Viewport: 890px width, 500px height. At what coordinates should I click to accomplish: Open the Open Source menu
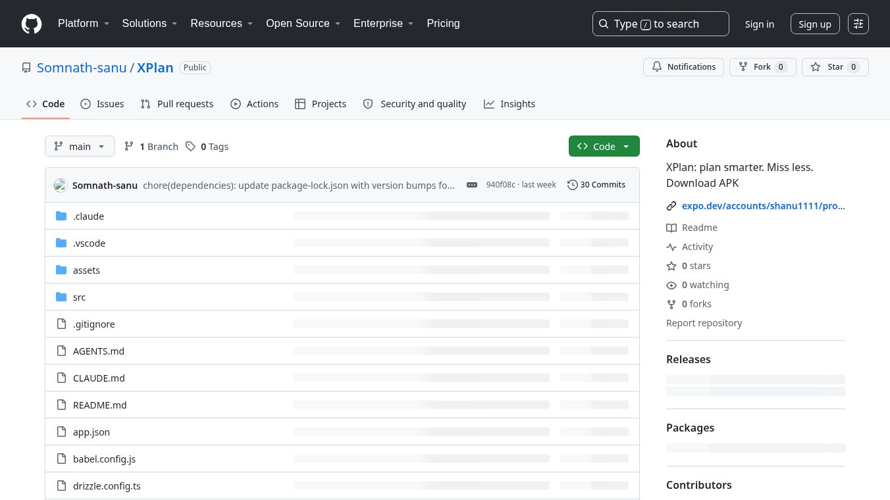coord(303,24)
